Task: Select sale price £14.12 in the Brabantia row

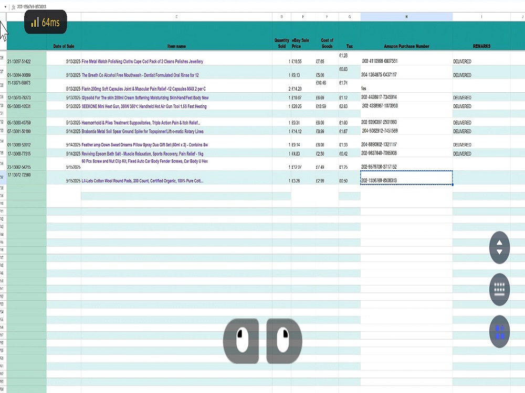Action: point(303,130)
